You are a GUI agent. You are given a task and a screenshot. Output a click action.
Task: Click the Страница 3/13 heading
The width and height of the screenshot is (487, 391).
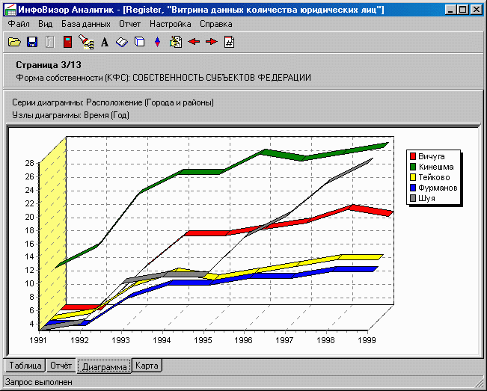[49, 65]
